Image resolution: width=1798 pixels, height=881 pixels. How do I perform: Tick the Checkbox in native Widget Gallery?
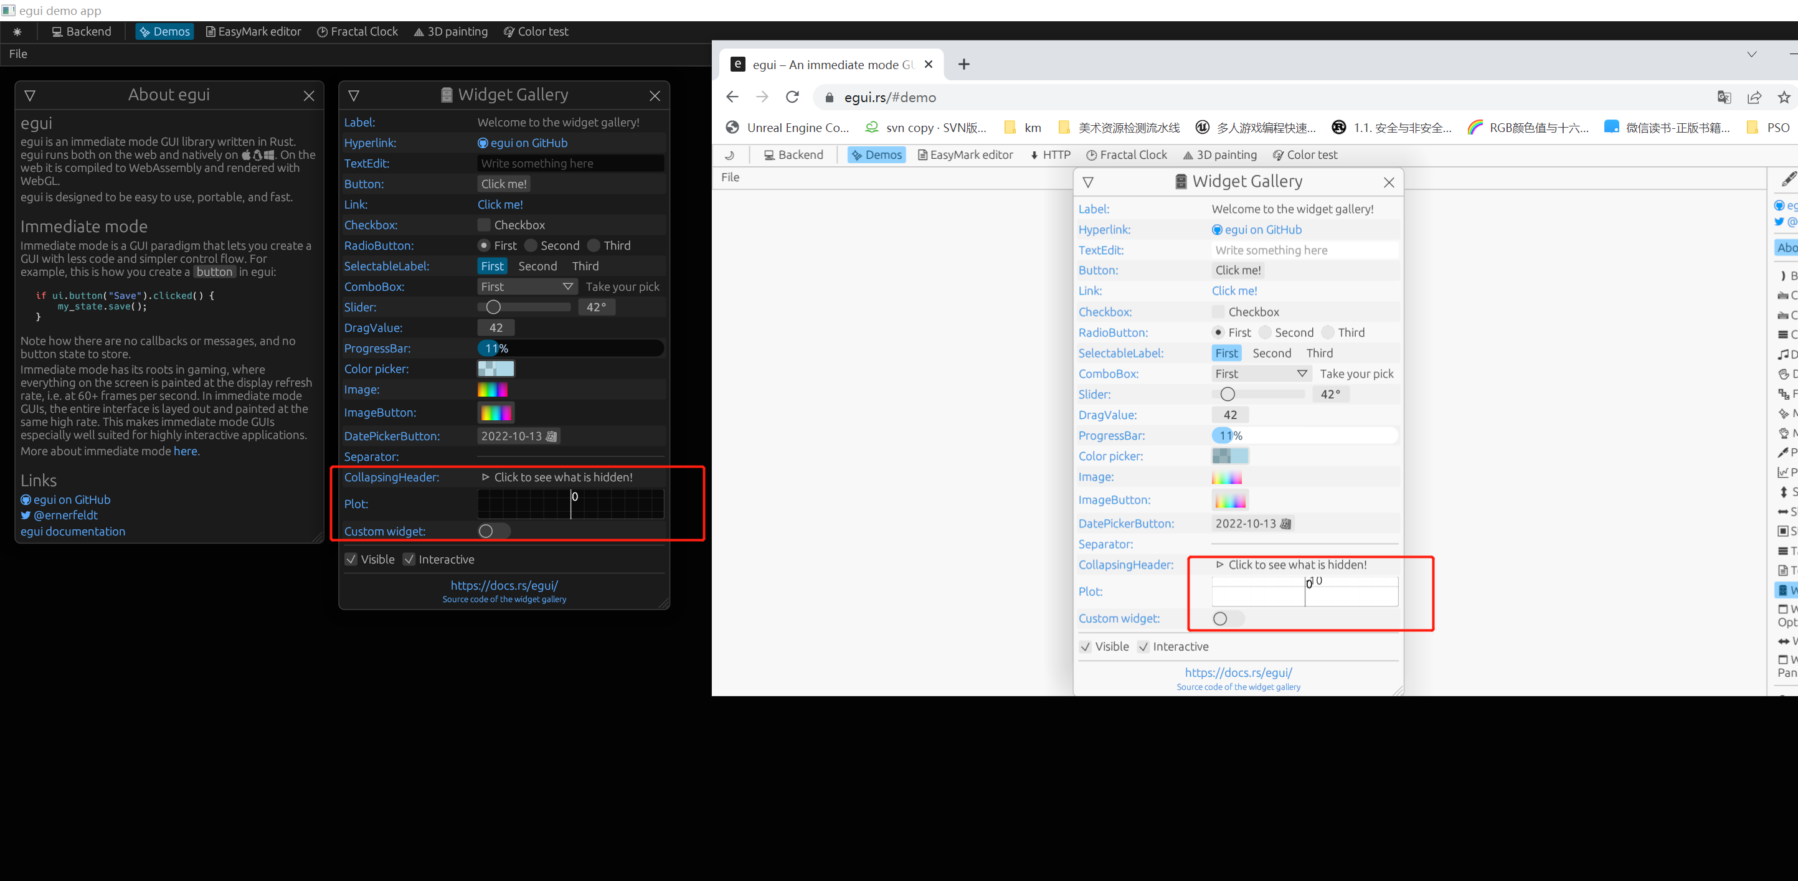tap(484, 225)
